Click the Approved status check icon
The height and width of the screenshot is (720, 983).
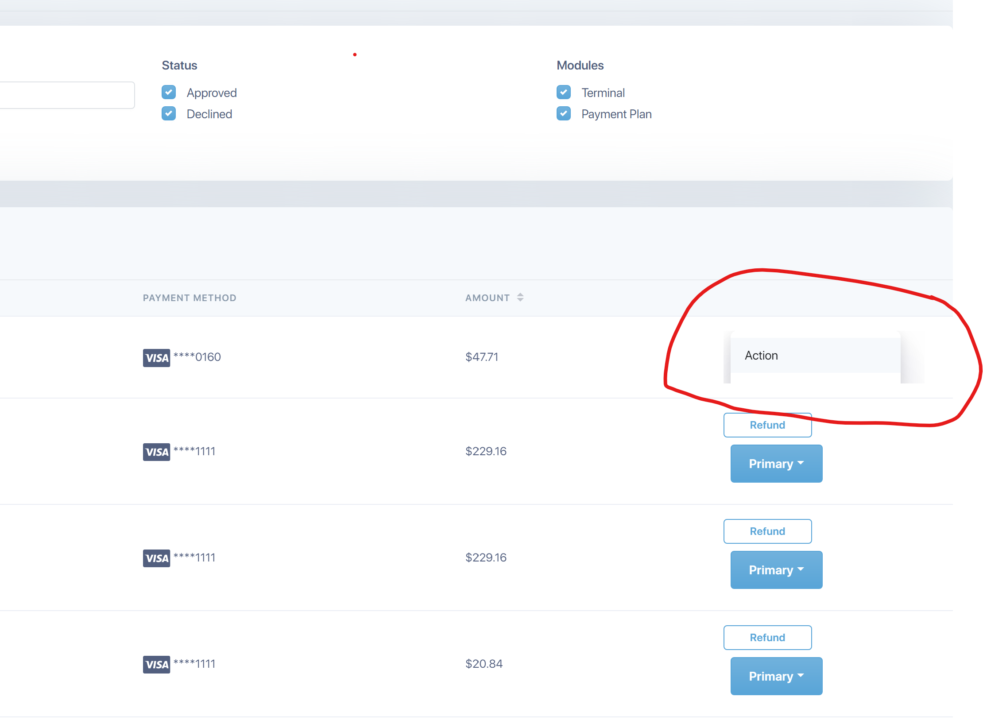169,92
